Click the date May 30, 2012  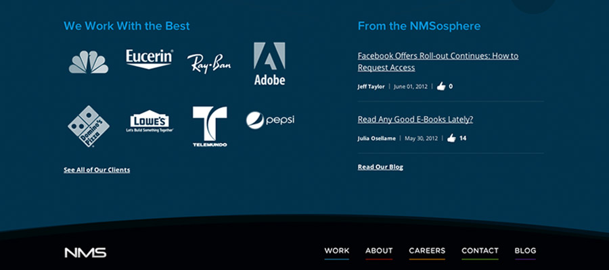click(x=421, y=138)
